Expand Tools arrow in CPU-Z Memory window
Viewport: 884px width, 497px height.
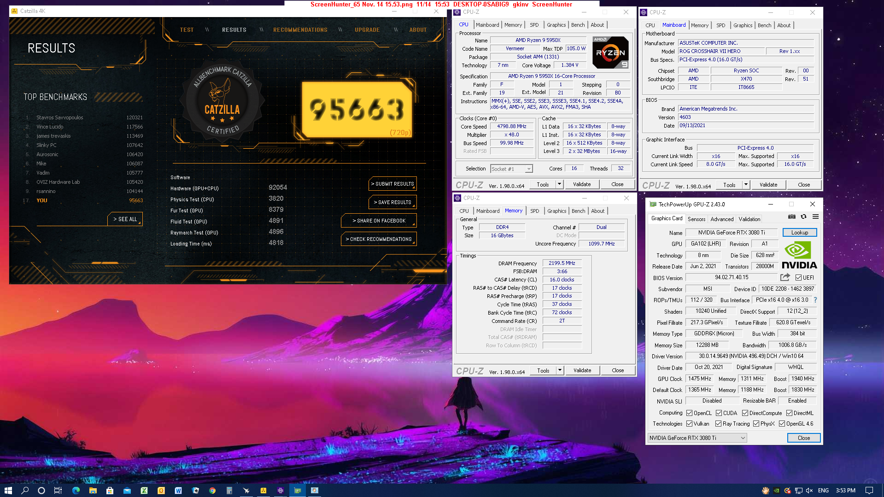point(560,370)
